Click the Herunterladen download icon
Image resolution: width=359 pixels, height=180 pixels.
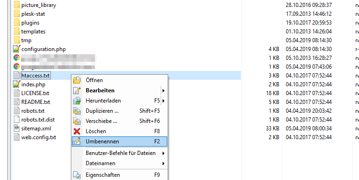(77, 101)
